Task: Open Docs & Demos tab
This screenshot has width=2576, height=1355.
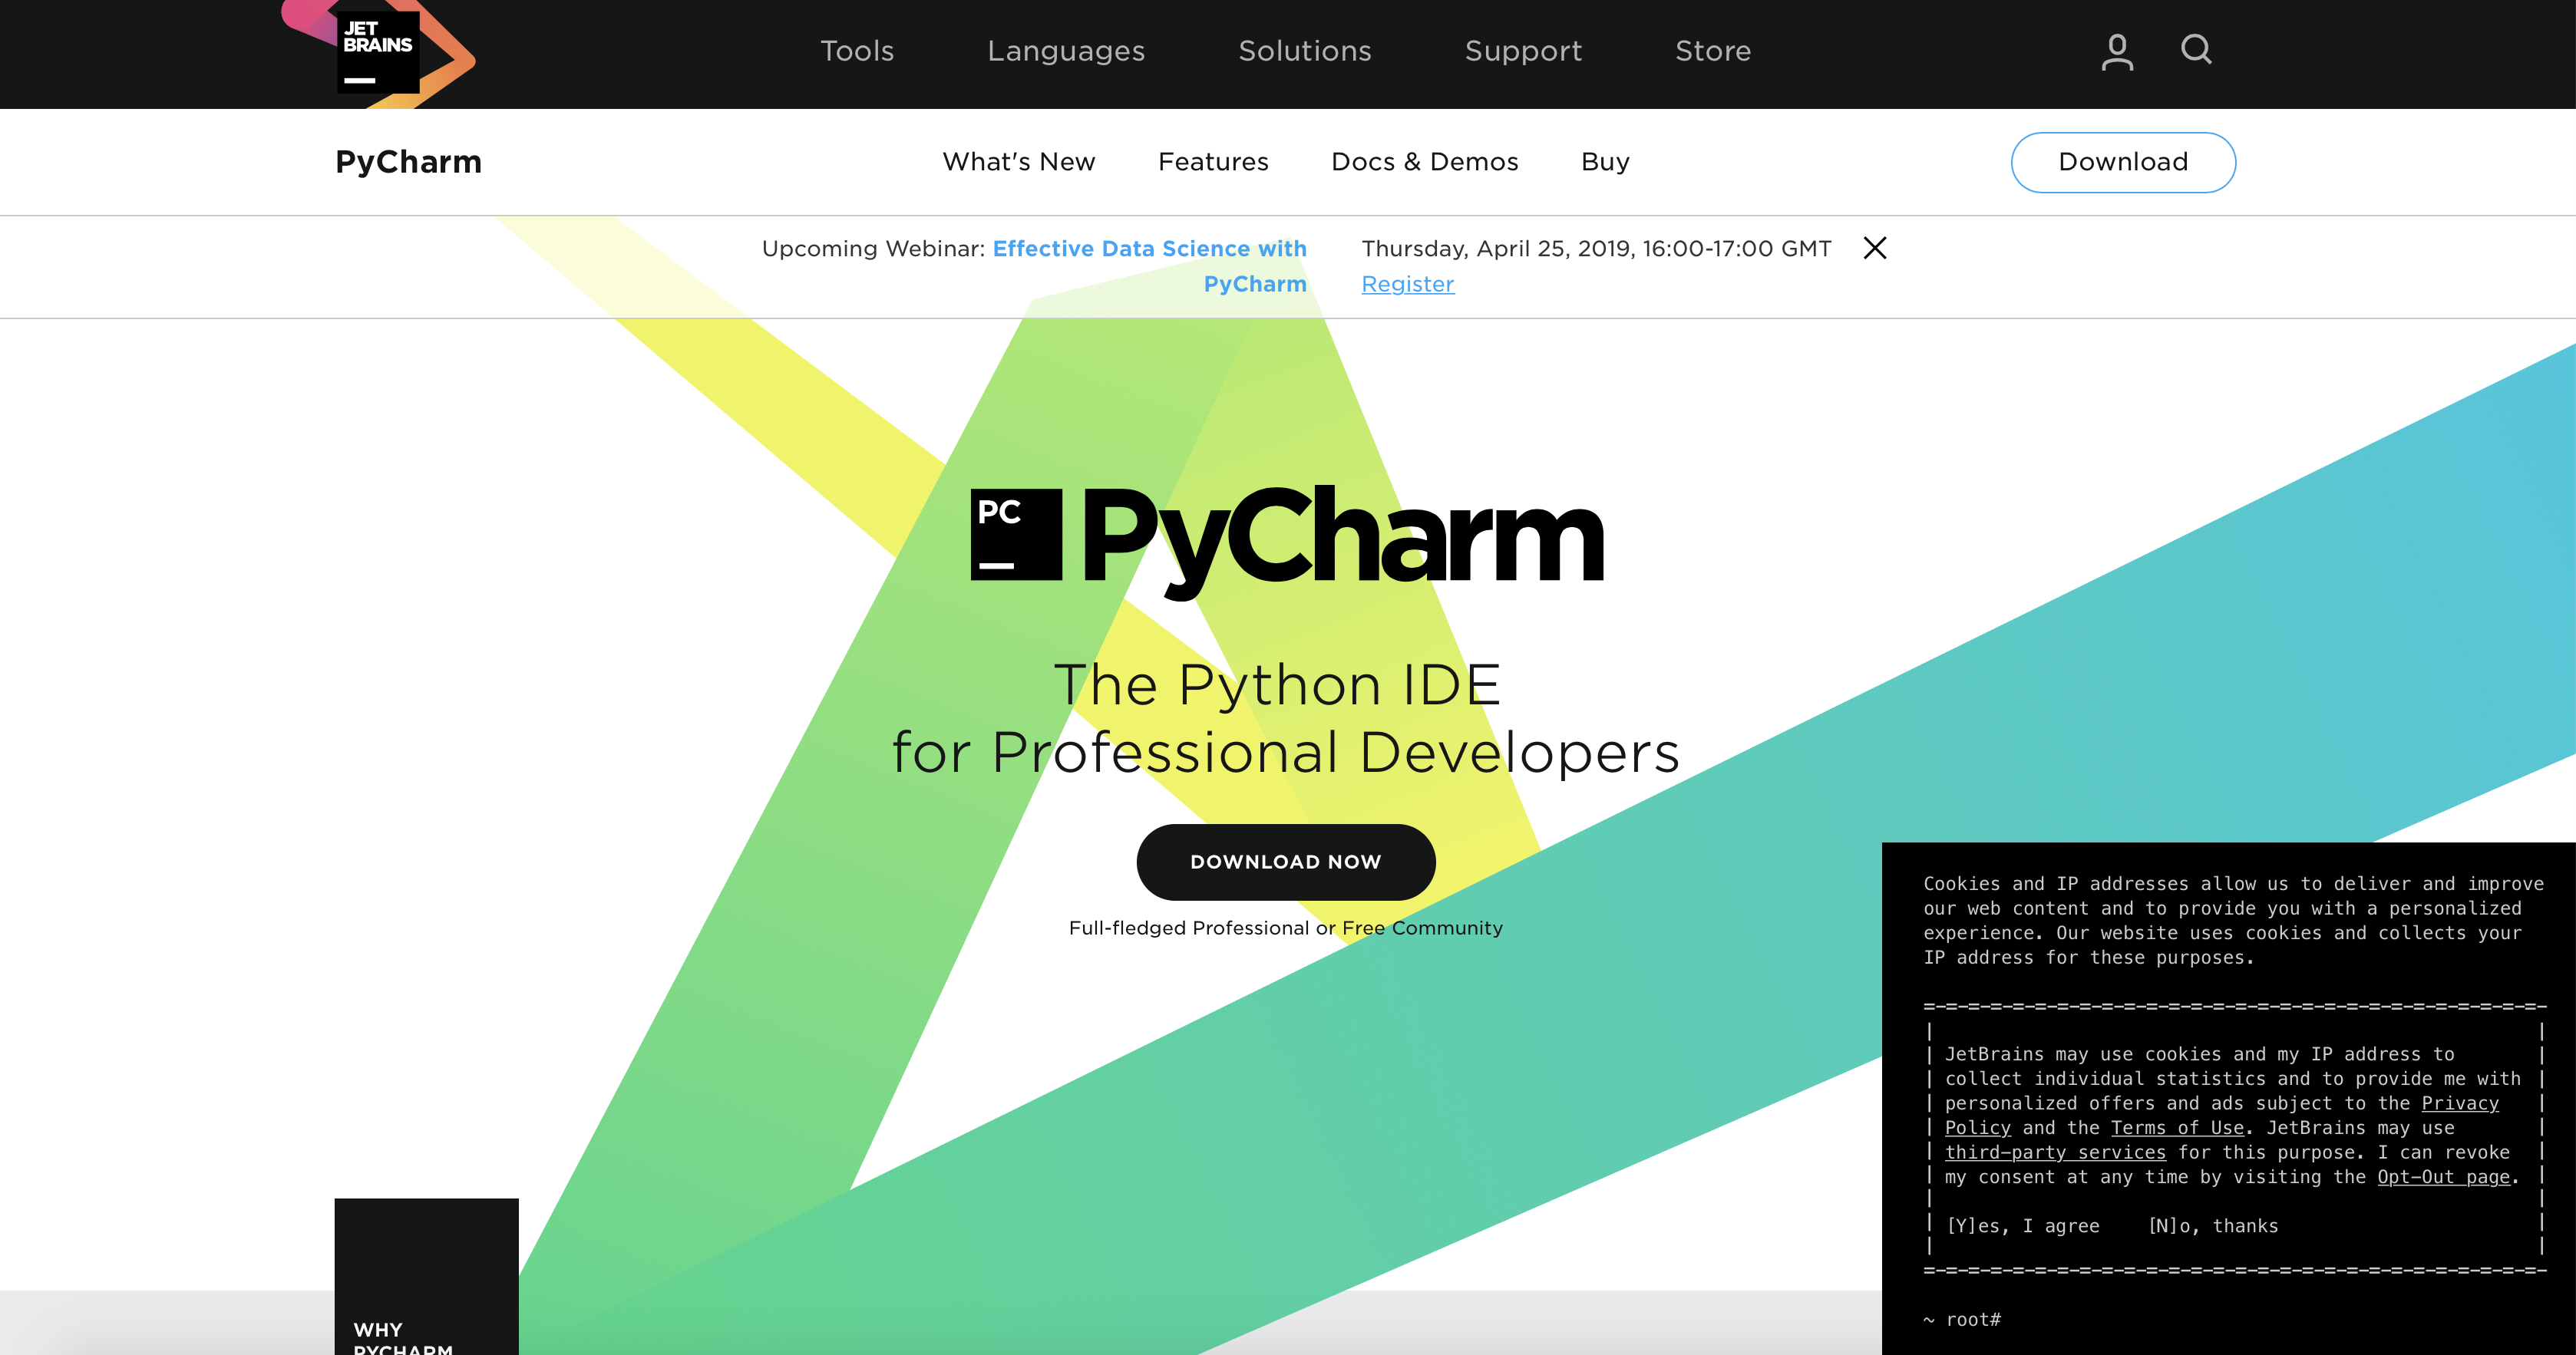Action: click(1424, 162)
